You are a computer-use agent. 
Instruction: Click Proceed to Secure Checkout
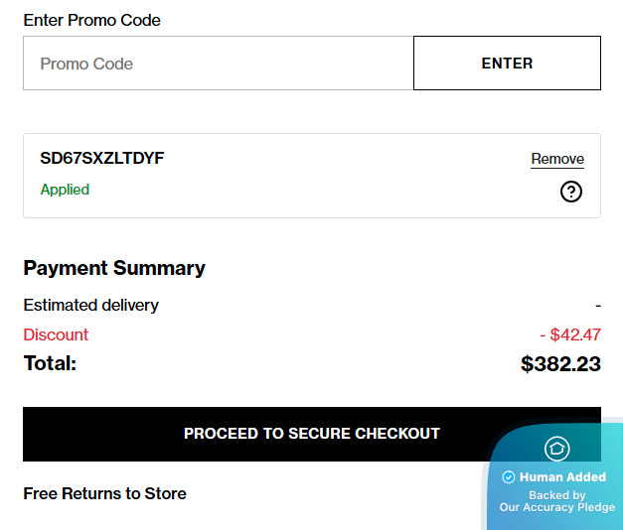coord(312,434)
